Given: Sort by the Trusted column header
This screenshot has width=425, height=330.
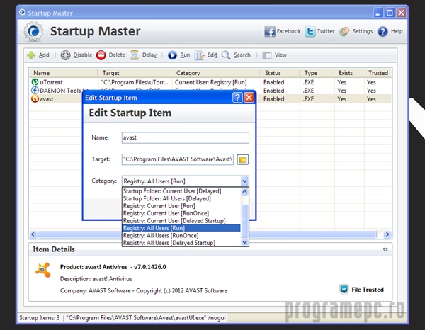Looking at the screenshot, I should [378, 73].
